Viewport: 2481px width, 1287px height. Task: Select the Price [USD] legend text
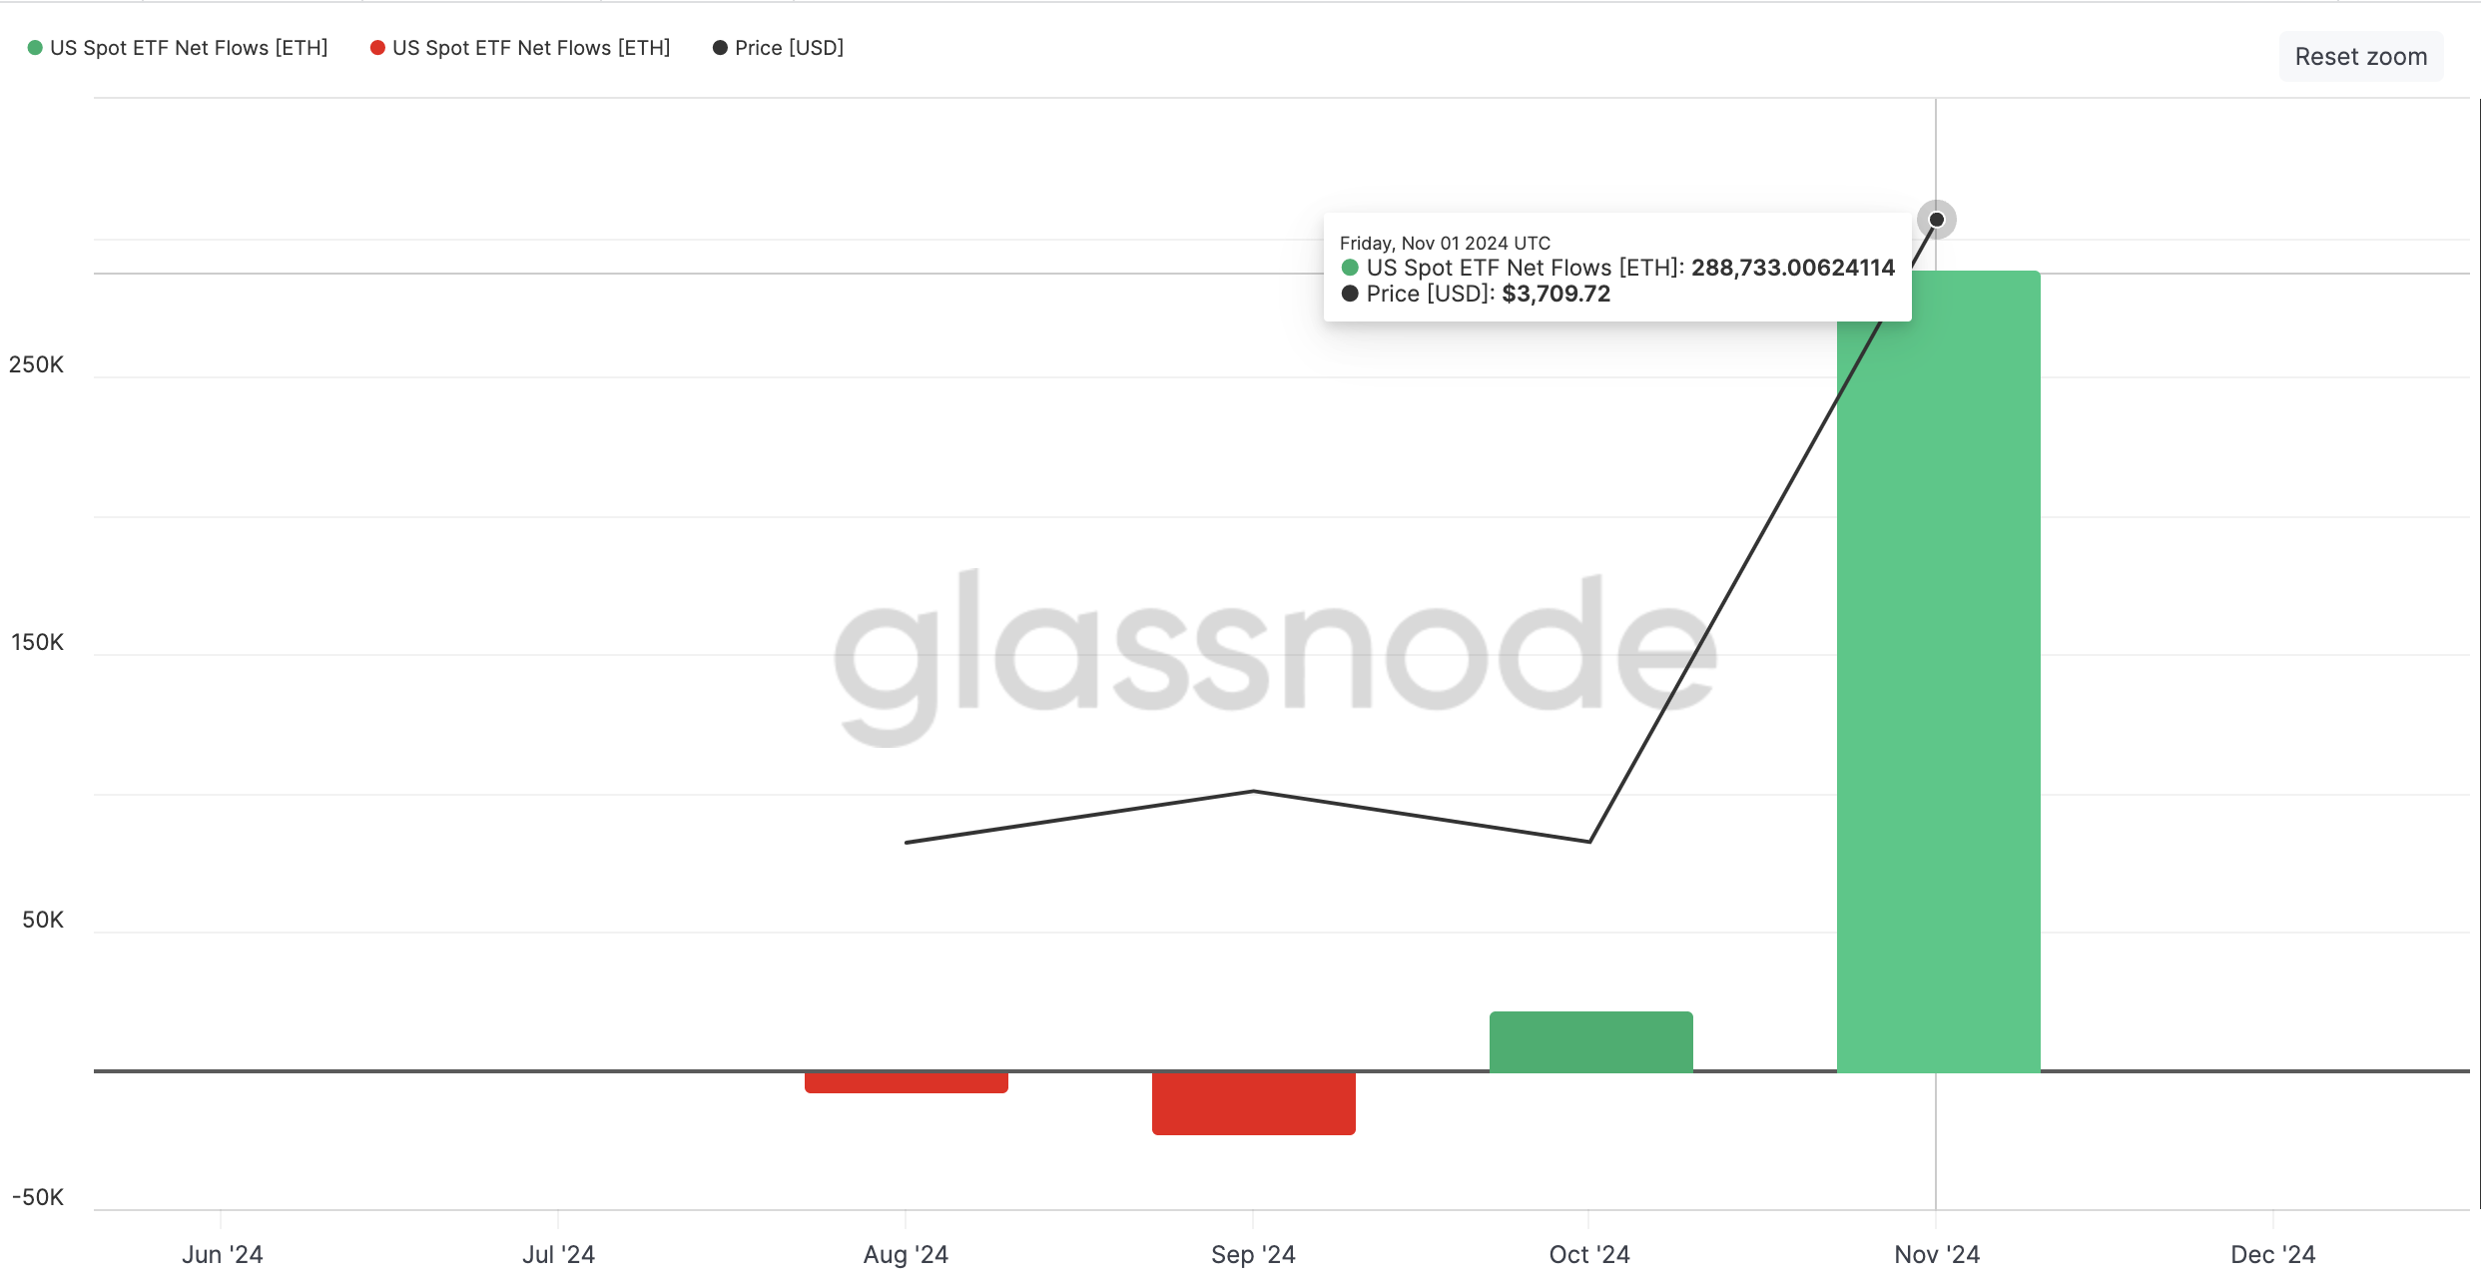[789, 47]
